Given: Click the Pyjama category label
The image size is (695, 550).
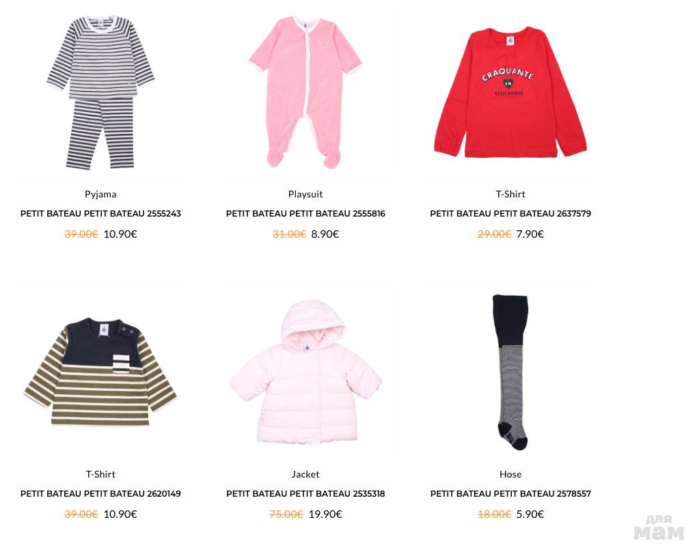Looking at the screenshot, I should 100,194.
